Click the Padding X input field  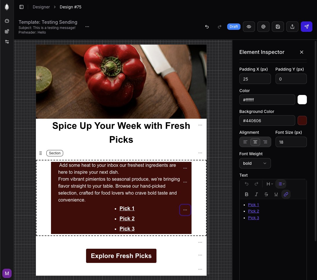click(255, 79)
